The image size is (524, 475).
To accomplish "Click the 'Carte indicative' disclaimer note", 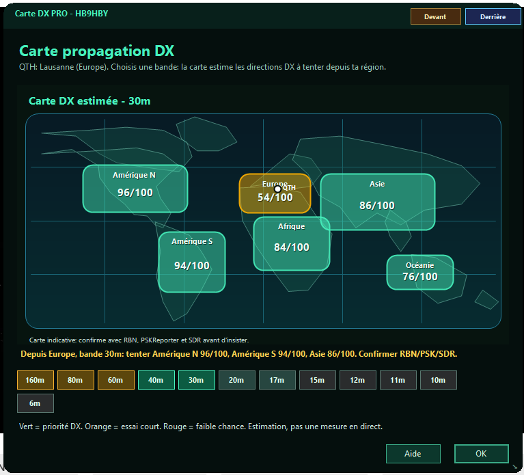I will (x=139, y=340).
